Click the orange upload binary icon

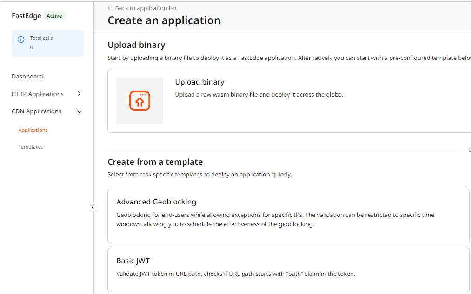click(x=139, y=101)
